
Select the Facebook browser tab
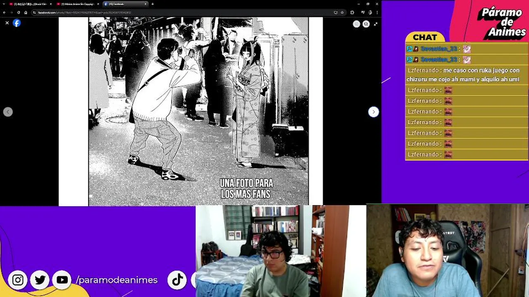coord(125,4)
